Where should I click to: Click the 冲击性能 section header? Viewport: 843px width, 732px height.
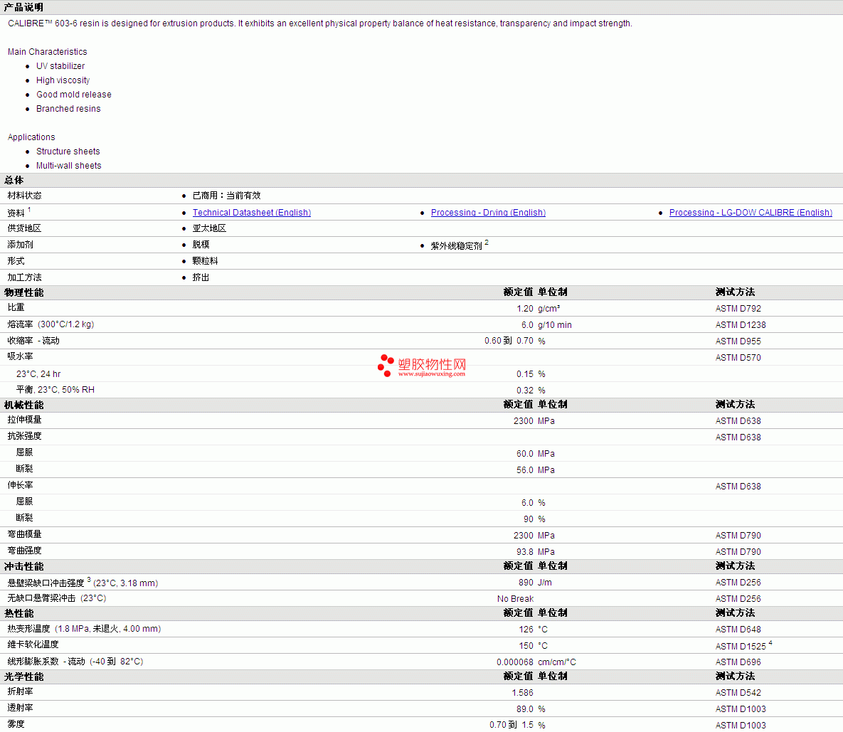tap(23, 566)
